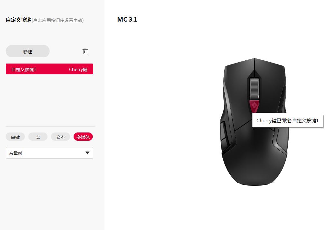Click the 自定义按键 heading
The image size is (331, 230).
[x=18, y=20]
